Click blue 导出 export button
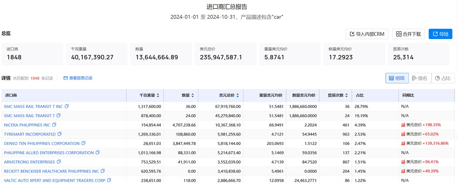 coord(441,34)
